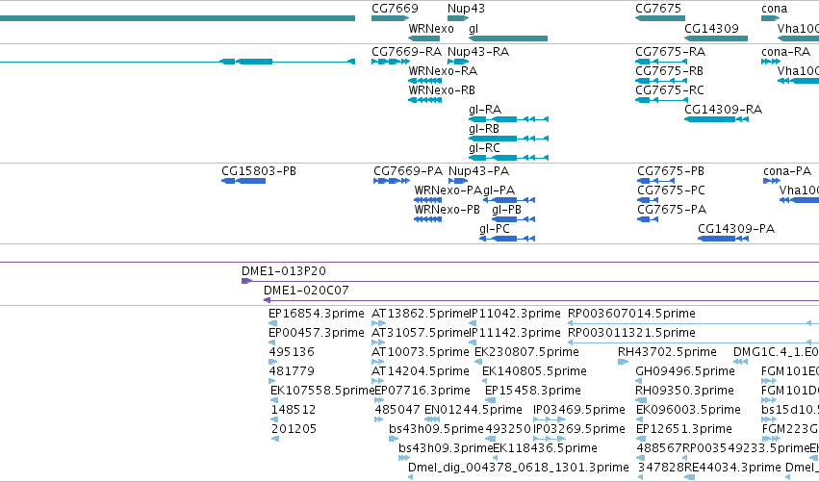Select transcript CG14309-RA

click(724, 110)
